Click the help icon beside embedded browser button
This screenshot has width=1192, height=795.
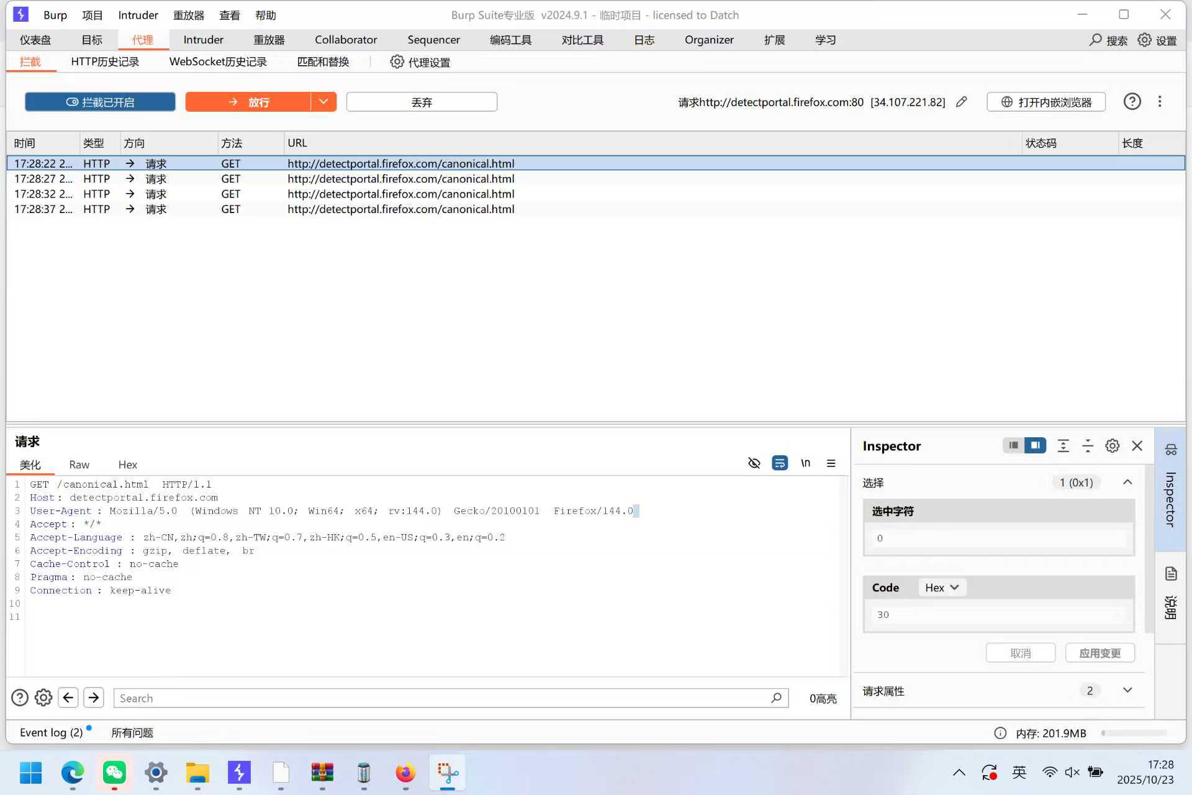pyautogui.click(x=1132, y=102)
